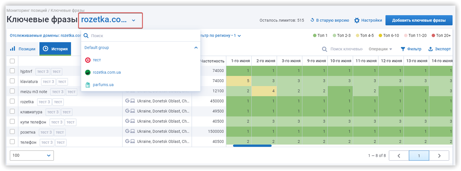Click the 1-го июня column header
The image size is (461, 171).
(239, 61)
